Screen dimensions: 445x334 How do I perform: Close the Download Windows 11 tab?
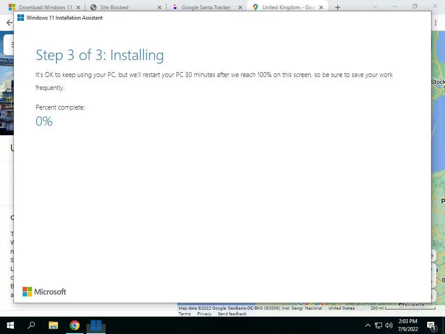click(78, 7)
